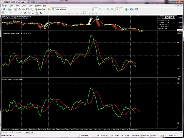Expand the Periods dropdown arrow
Image resolution: width=184 pixels, height=138 pixels.
[134, 9]
